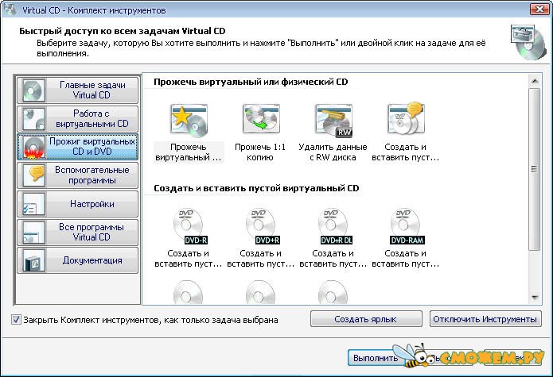Click the book icon beside Документация
Image resolution: width=553 pixels, height=377 pixels.
33,260
